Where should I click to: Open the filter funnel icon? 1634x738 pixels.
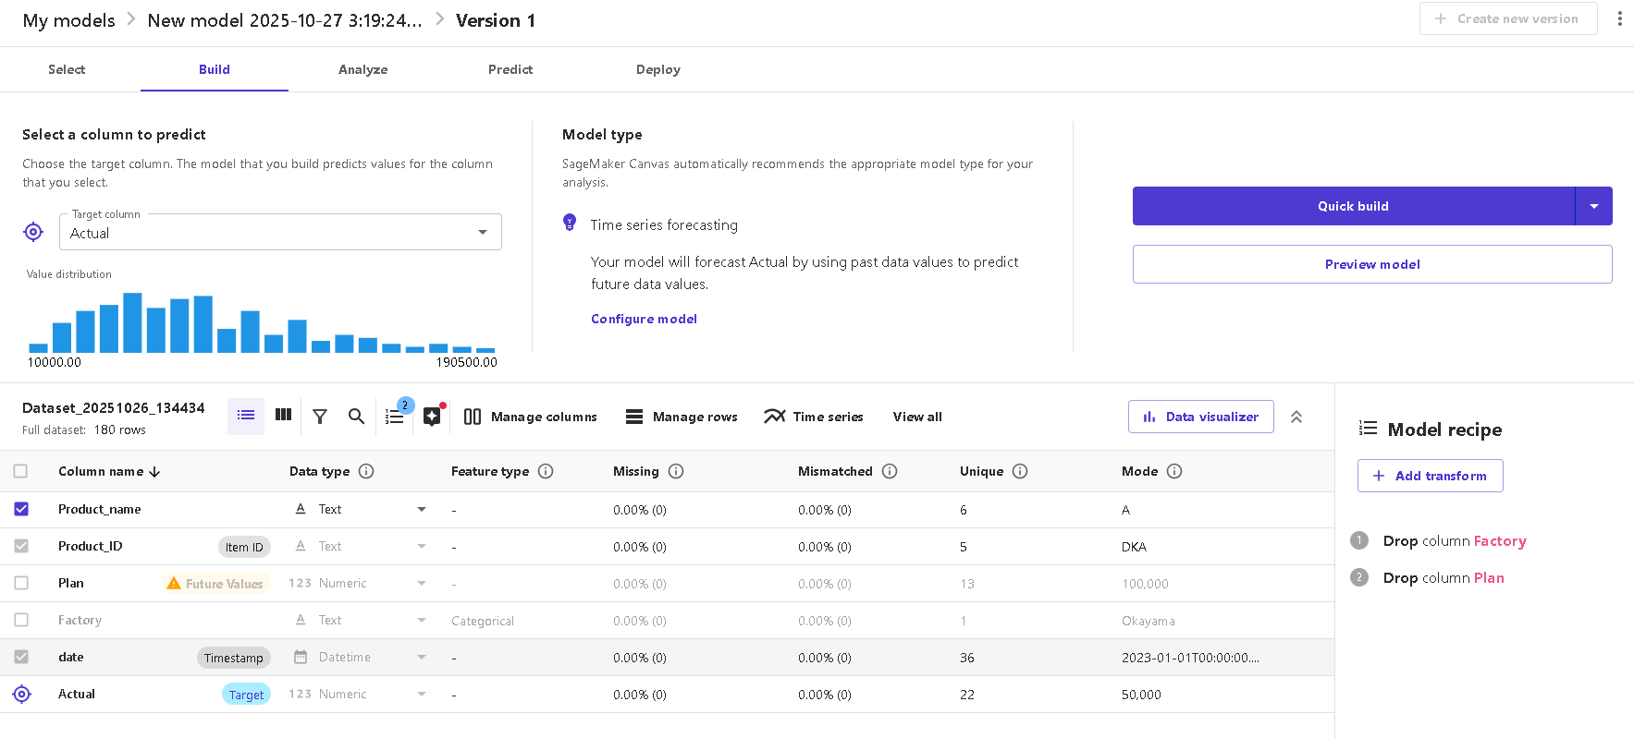click(320, 417)
